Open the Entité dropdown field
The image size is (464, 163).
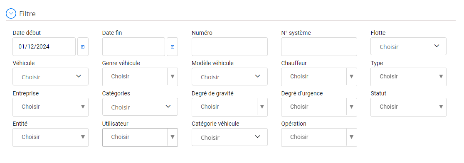50,137
